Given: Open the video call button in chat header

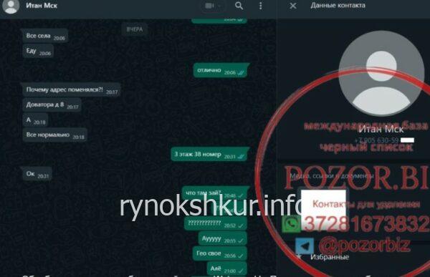Looking at the screenshot, I should (213, 6).
